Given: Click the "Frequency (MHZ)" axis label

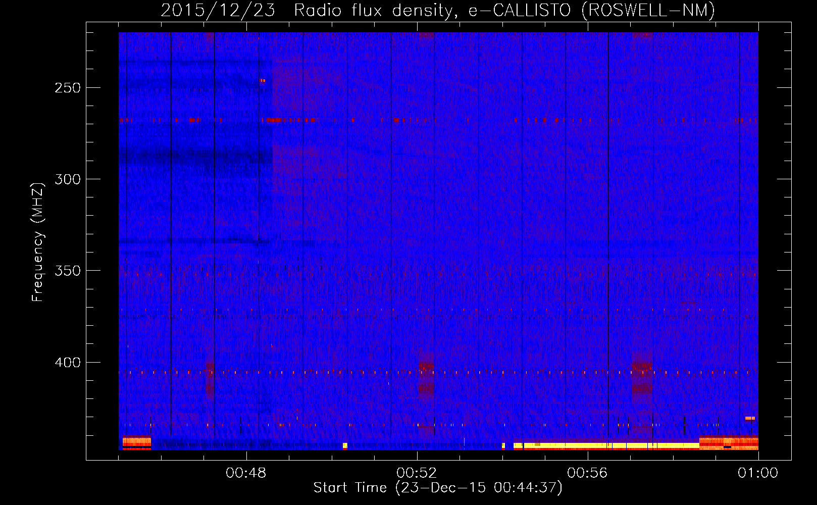Looking at the screenshot, I should (x=38, y=242).
